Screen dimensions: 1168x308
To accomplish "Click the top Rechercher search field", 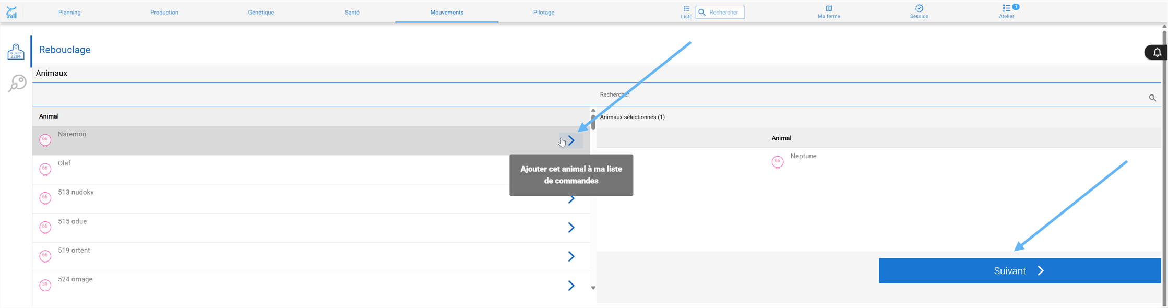I will click(720, 12).
